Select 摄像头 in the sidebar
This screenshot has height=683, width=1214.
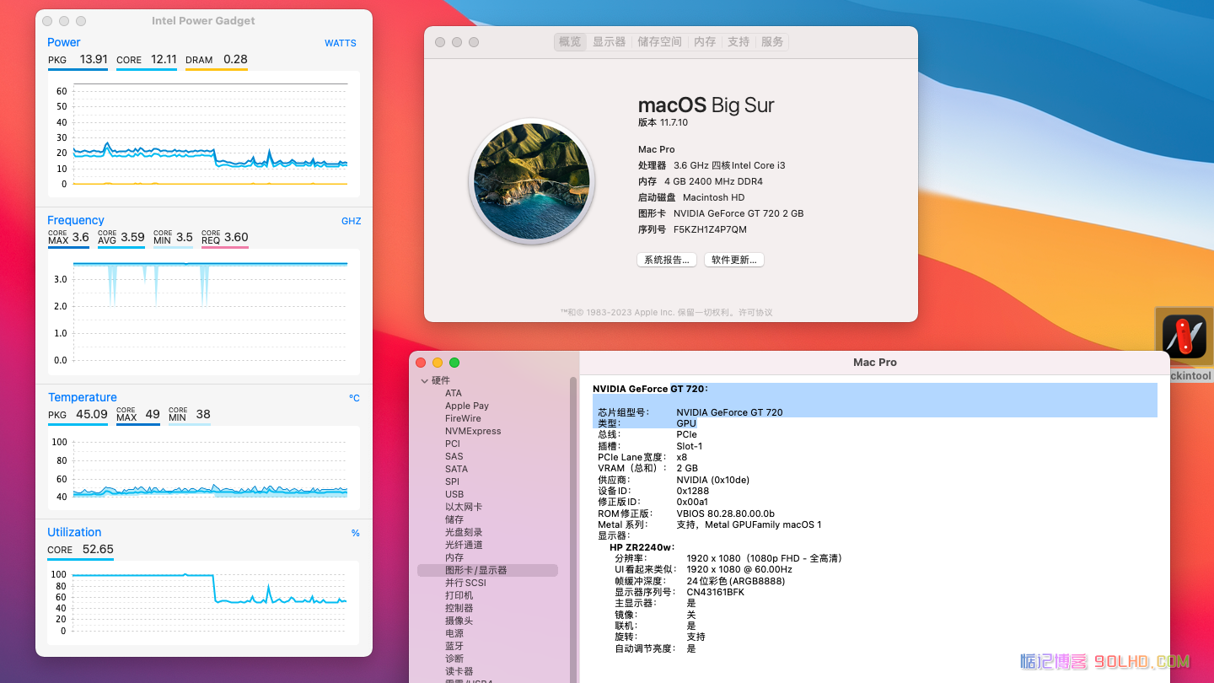[x=459, y=621]
